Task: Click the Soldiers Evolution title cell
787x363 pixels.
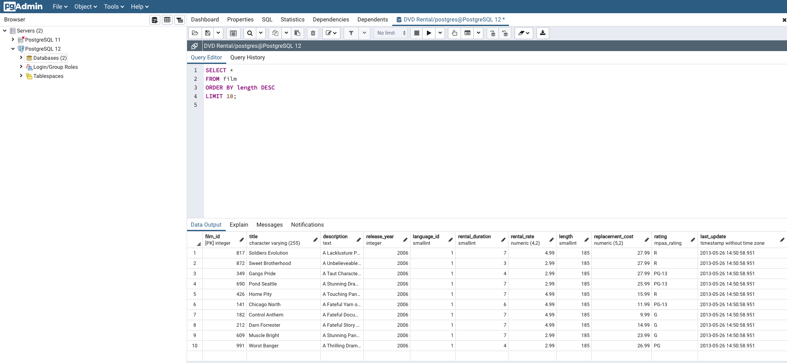Action: [268, 253]
